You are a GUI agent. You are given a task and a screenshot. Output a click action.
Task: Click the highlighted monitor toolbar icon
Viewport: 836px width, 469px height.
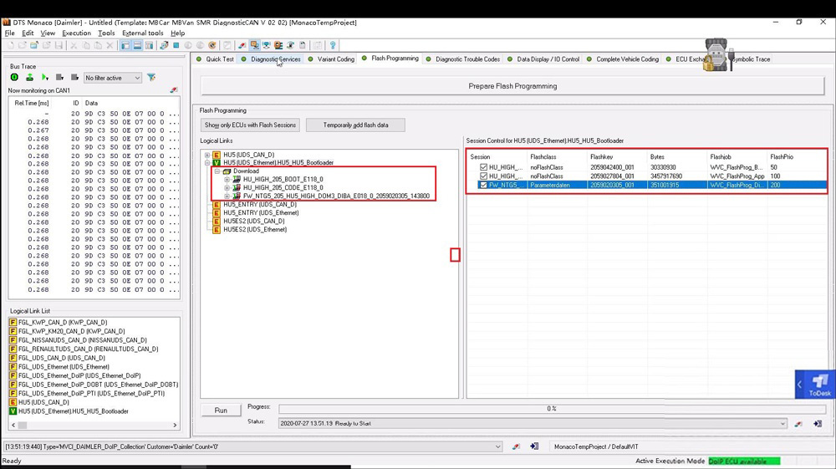[x=254, y=45]
